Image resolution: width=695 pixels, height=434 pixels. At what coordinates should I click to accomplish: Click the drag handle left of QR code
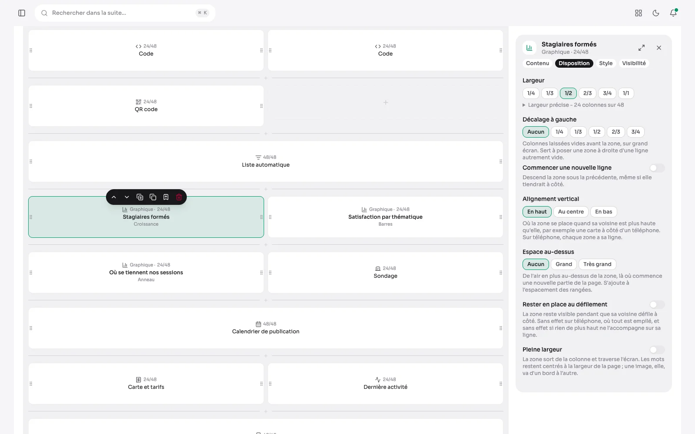(x=31, y=106)
